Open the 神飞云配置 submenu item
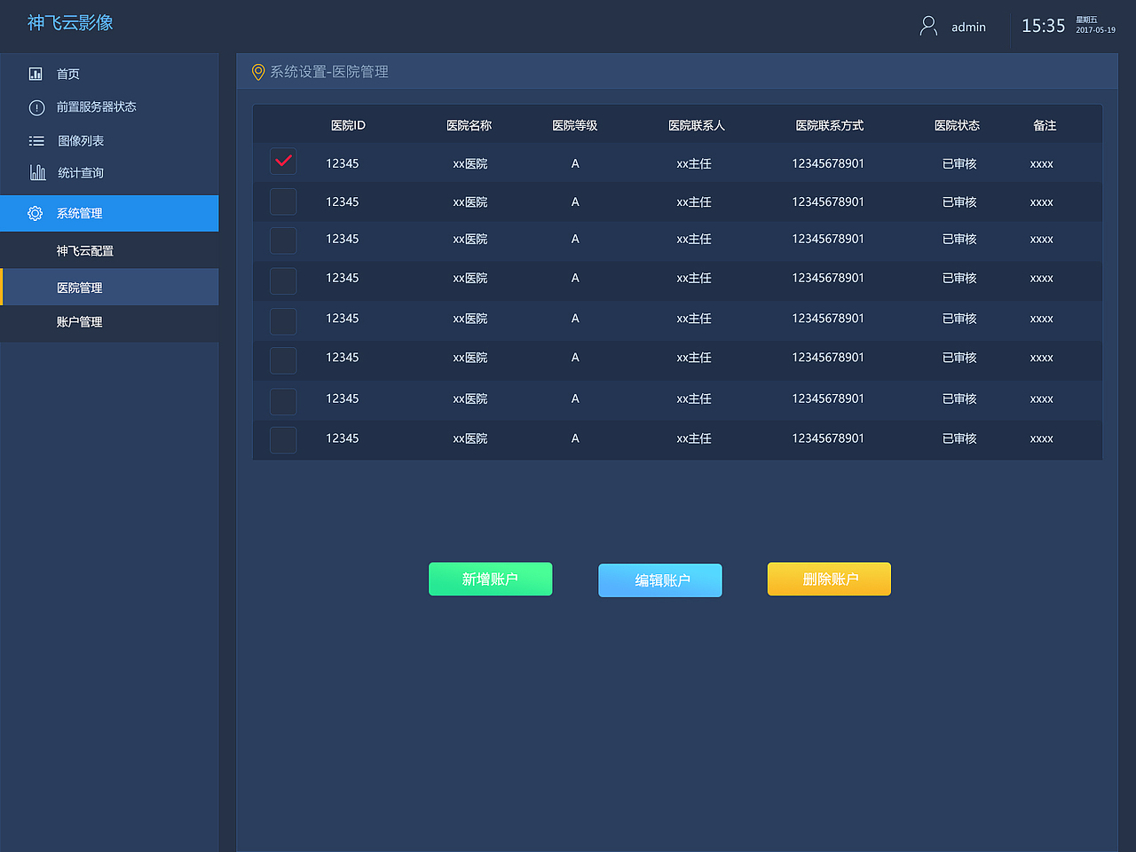This screenshot has height=852, width=1136. coord(109,250)
